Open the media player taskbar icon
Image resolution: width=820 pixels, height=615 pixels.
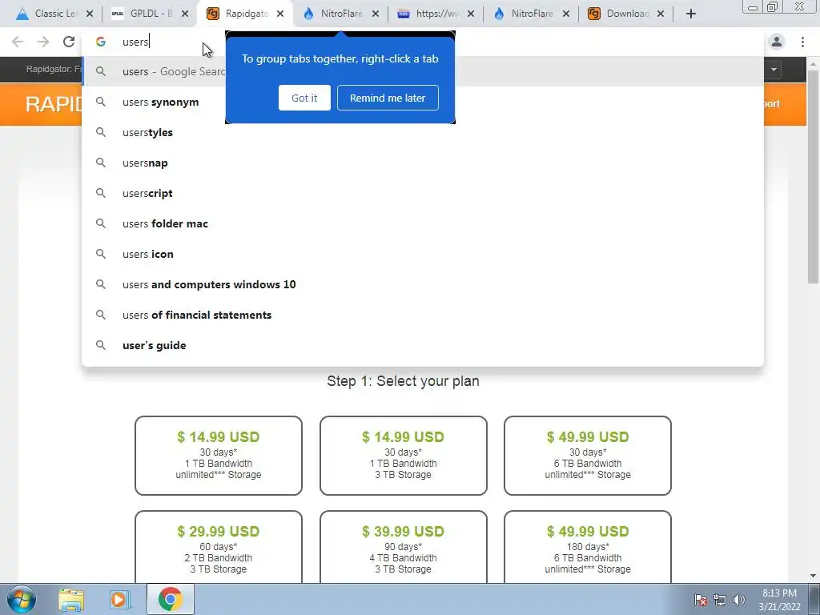120,599
